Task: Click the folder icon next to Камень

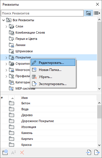Action: click(x=12, y=133)
